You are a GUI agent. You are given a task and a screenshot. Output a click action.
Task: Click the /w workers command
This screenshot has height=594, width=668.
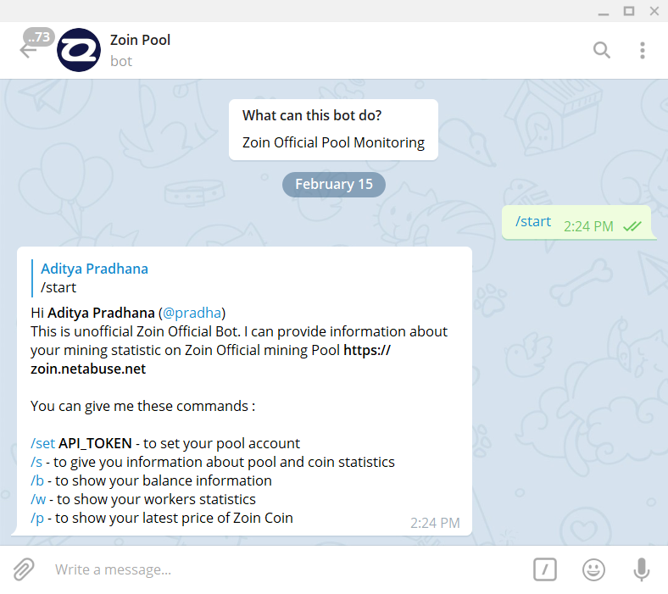[x=38, y=499]
